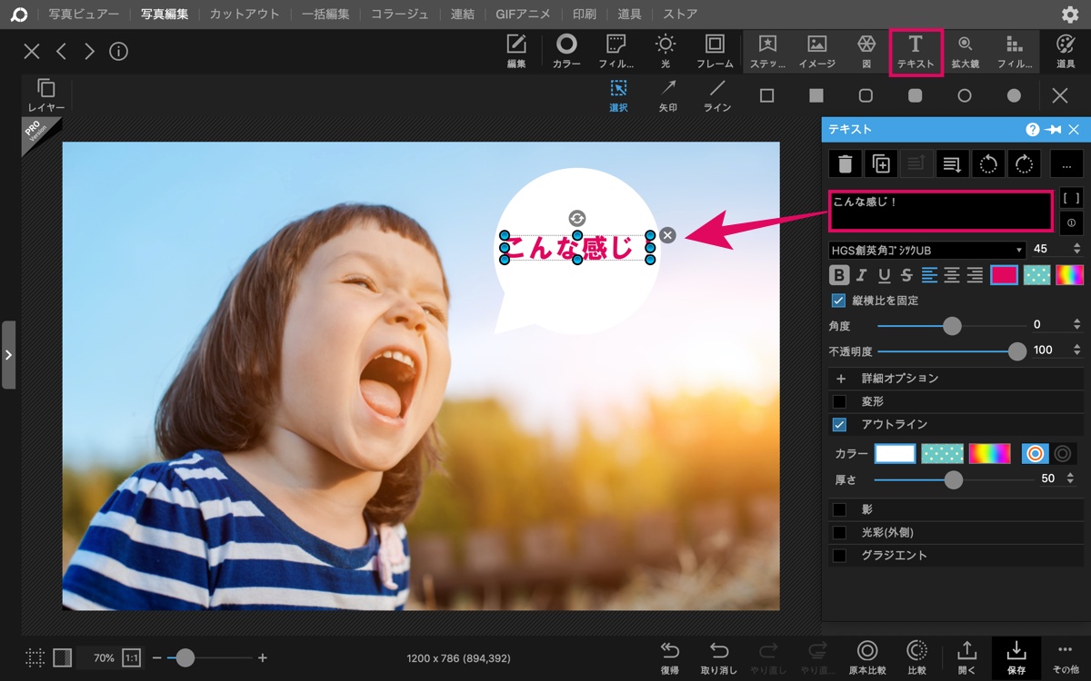Delete text with the trash can icon
The width and height of the screenshot is (1091, 681).
[845, 163]
